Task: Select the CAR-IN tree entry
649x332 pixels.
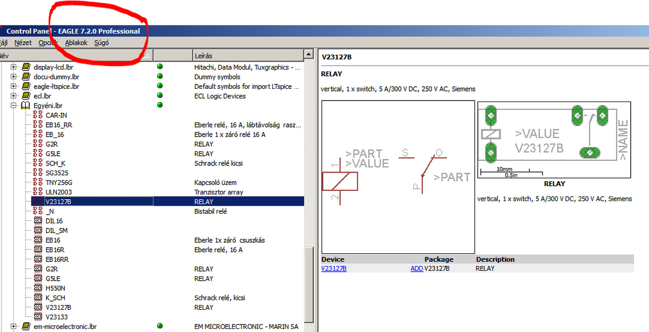Action: tap(56, 115)
